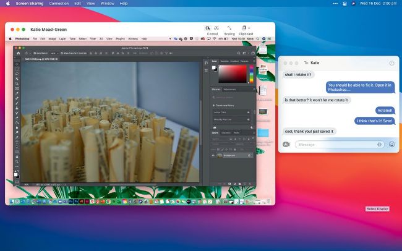Open the Layer dropdown next to Auto-Select
The height and width of the screenshot is (251, 402).
(x=54, y=53)
